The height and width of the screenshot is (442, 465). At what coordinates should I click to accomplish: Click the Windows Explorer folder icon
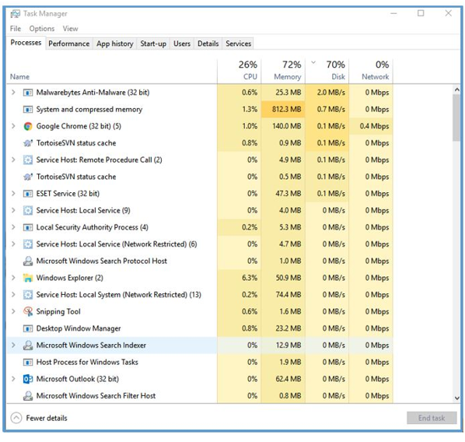click(x=28, y=278)
